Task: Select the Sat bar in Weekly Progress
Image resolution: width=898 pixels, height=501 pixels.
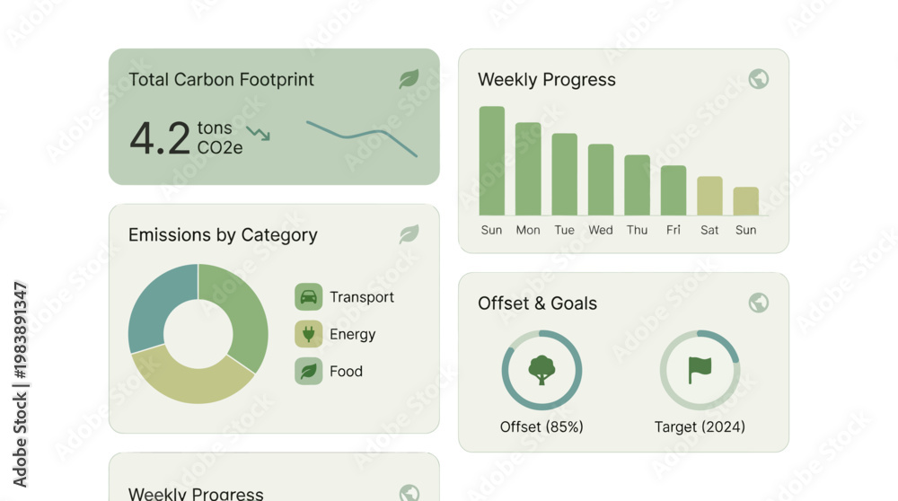Action: tap(709, 196)
